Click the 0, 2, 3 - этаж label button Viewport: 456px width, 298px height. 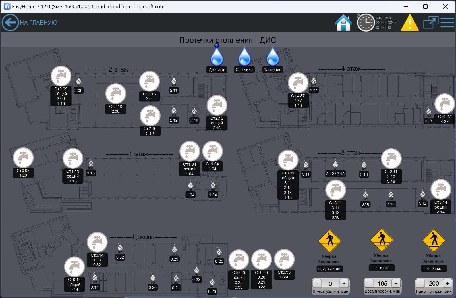pyautogui.click(x=329, y=269)
